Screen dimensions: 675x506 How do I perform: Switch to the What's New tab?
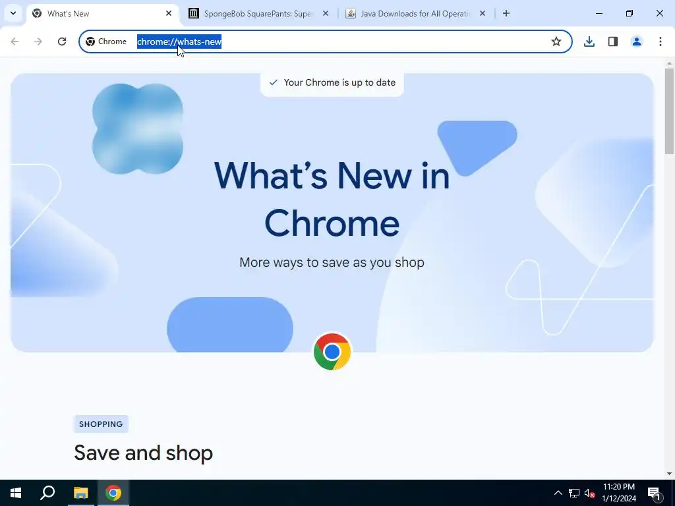point(103,14)
